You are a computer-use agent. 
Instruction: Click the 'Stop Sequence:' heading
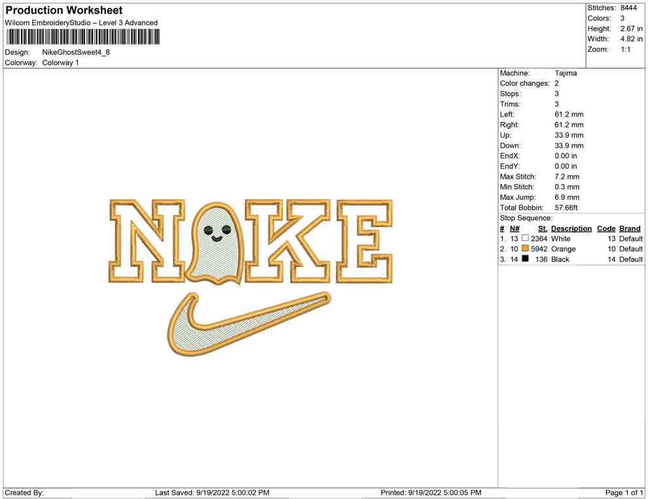526,218
